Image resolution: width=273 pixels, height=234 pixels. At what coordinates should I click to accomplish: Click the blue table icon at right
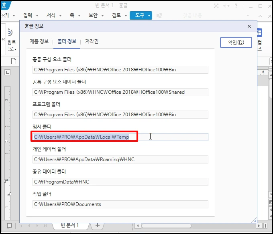(259, 32)
